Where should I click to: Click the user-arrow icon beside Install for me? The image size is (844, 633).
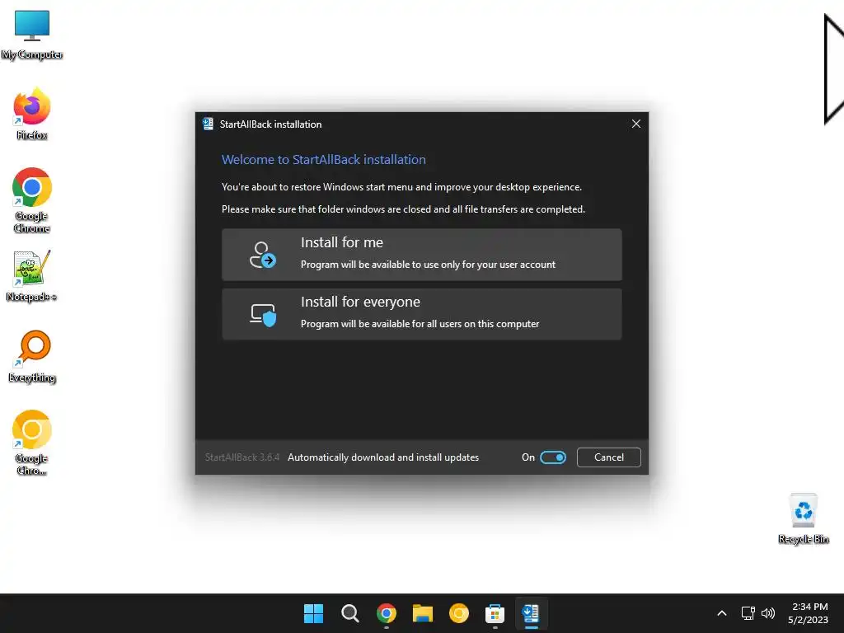(x=263, y=255)
